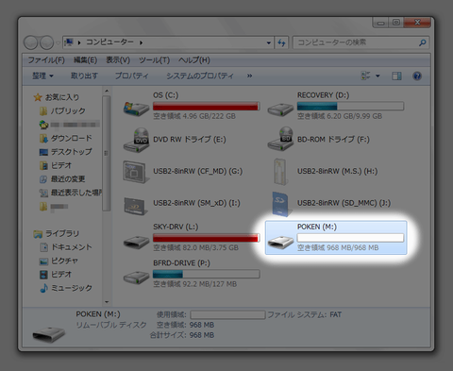The image size is (453, 371).
Task: Click the リムーバブル ディスク details text
Action: click(x=111, y=325)
